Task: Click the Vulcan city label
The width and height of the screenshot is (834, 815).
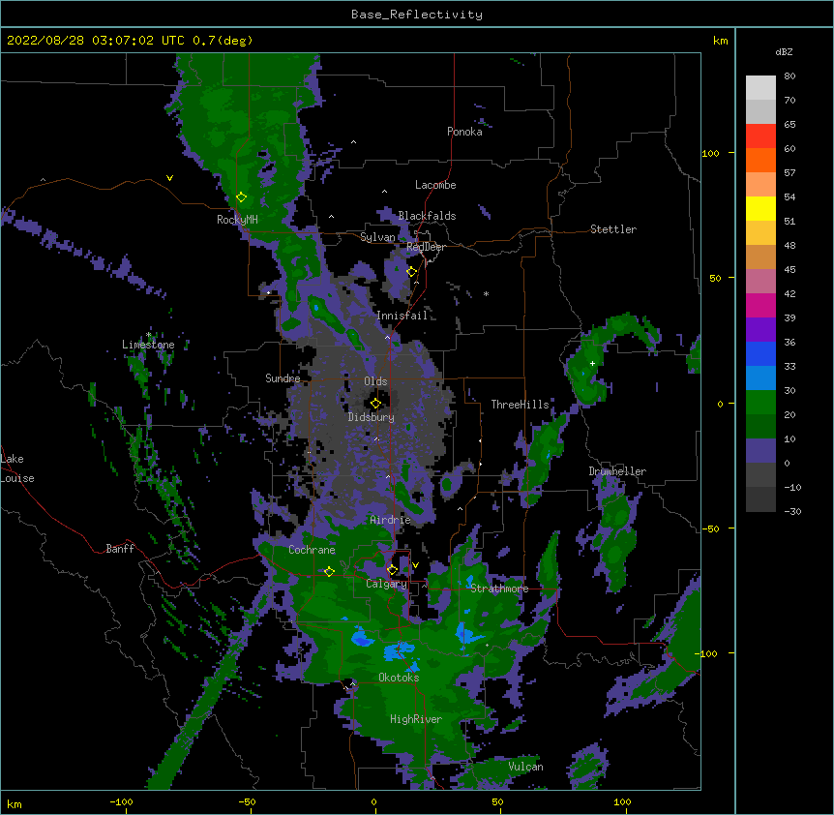Action: click(x=525, y=767)
